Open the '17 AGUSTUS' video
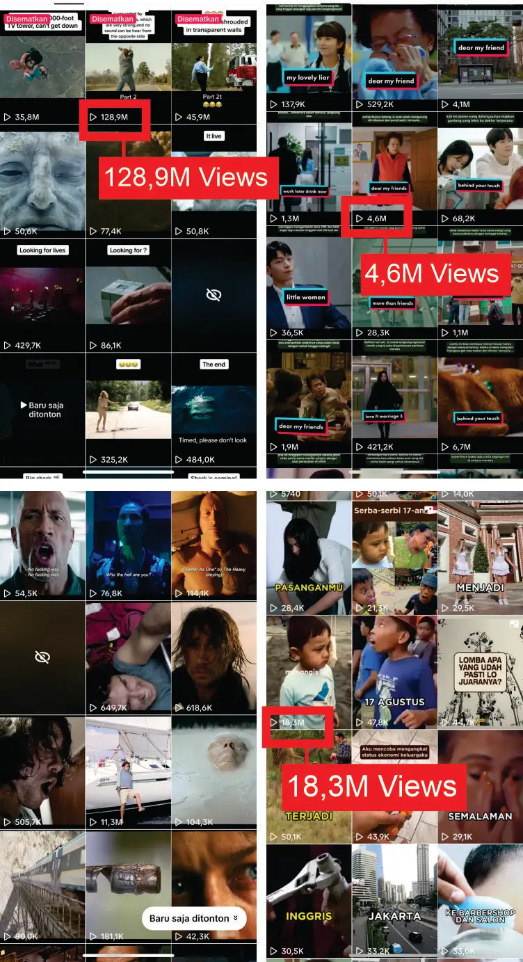The width and height of the screenshot is (523, 962). coord(394,673)
